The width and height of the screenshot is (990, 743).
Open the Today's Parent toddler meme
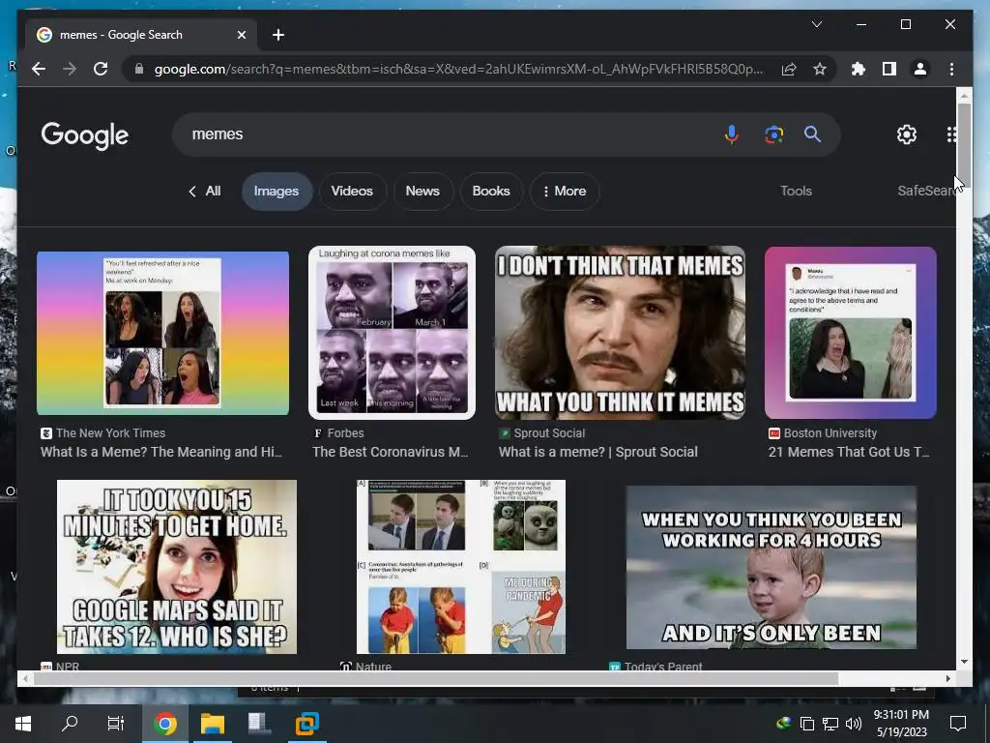click(x=771, y=567)
